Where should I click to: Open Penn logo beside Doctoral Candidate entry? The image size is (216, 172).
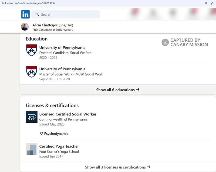tap(32, 50)
